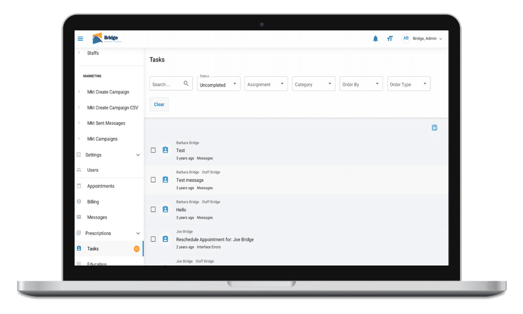Click the task icon beside Test
The image size is (523, 314).
166,150
